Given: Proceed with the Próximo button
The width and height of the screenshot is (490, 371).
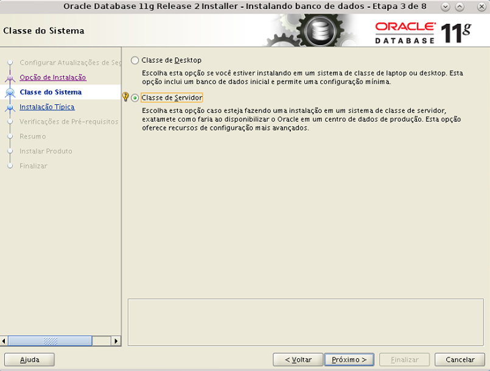Looking at the screenshot, I should pos(349,360).
